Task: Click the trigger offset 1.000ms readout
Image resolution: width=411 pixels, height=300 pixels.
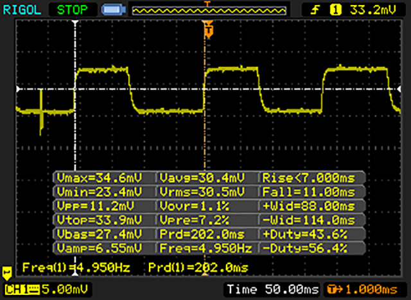Action: 371,290
